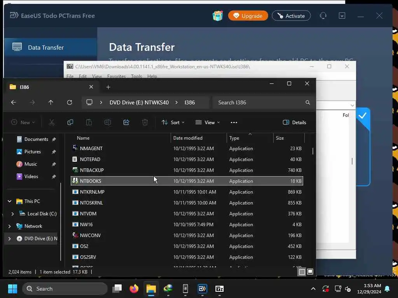The height and width of the screenshot is (298, 398).
Task: Expand the Network tree node
Action: coord(10,226)
